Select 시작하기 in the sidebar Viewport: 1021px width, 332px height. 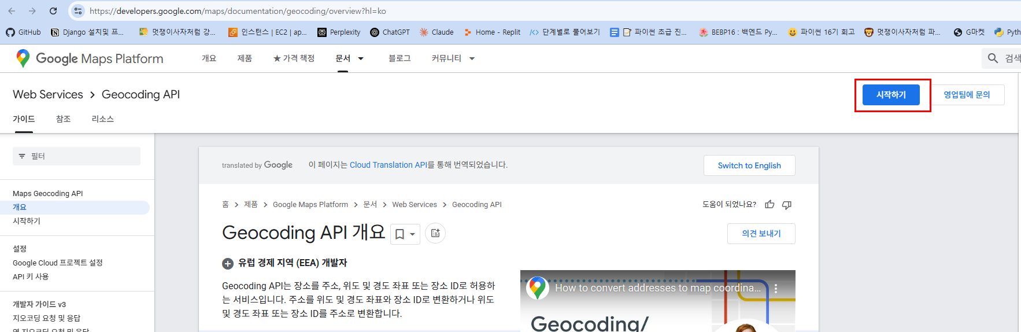pyautogui.click(x=27, y=221)
